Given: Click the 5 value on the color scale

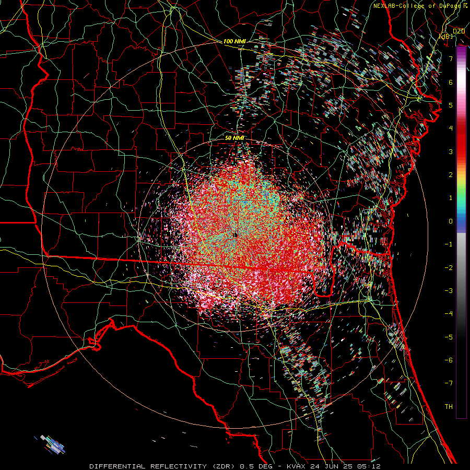Looking at the screenshot, I should (451, 105).
